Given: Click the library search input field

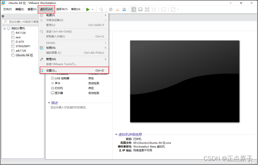Looking at the screenshot, I should pos(20,21).
